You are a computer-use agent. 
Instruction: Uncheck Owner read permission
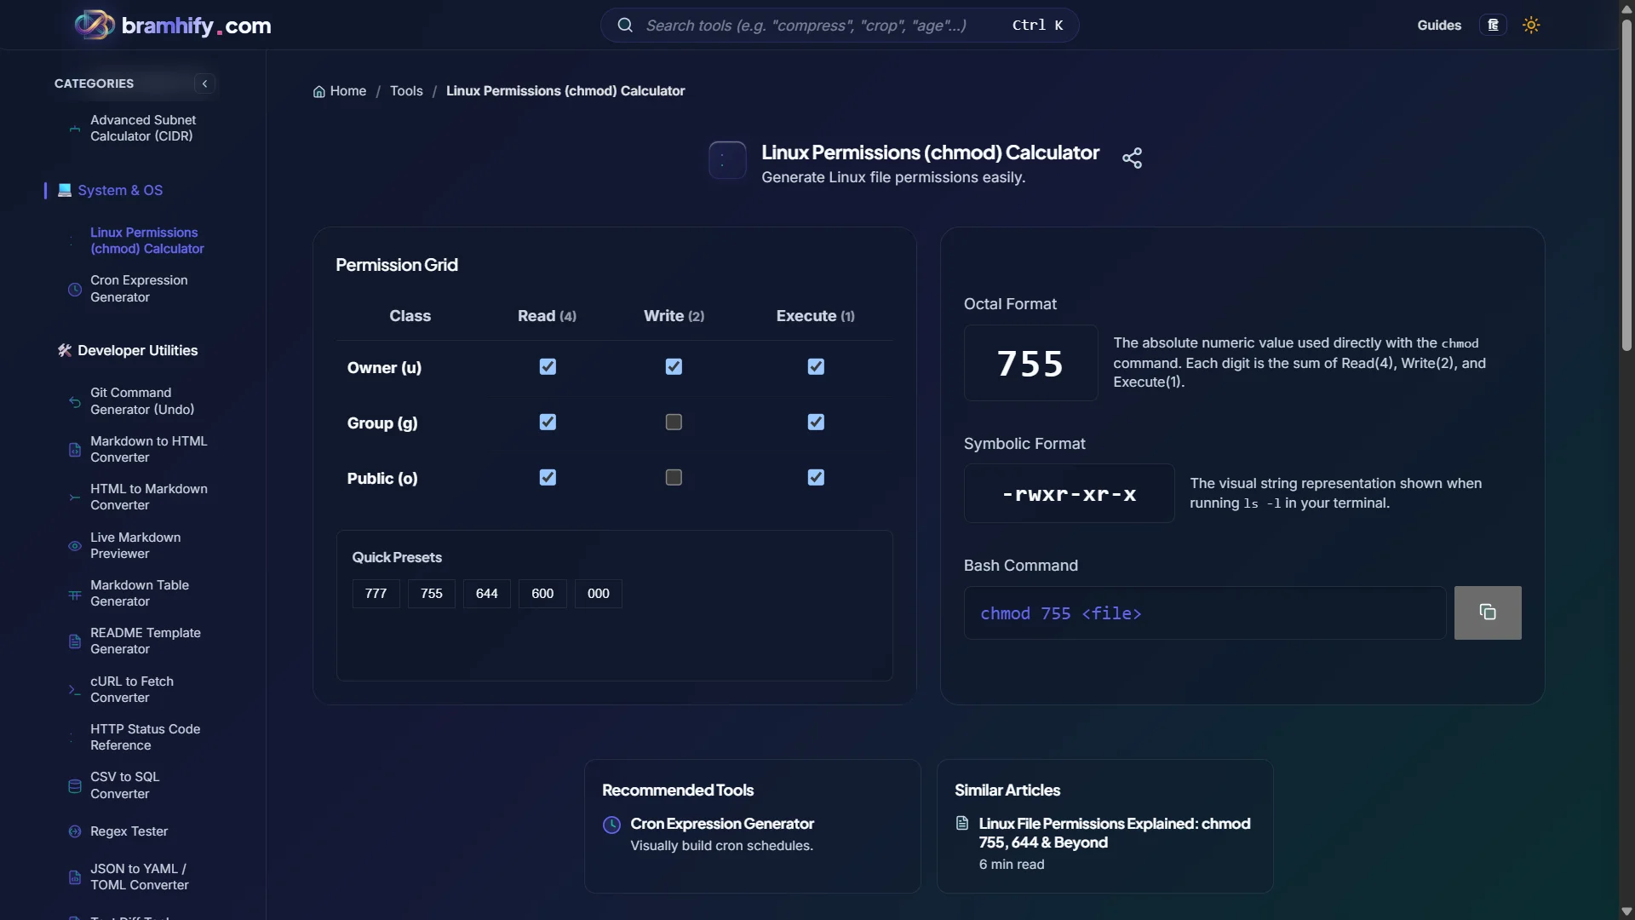(548, 366)
